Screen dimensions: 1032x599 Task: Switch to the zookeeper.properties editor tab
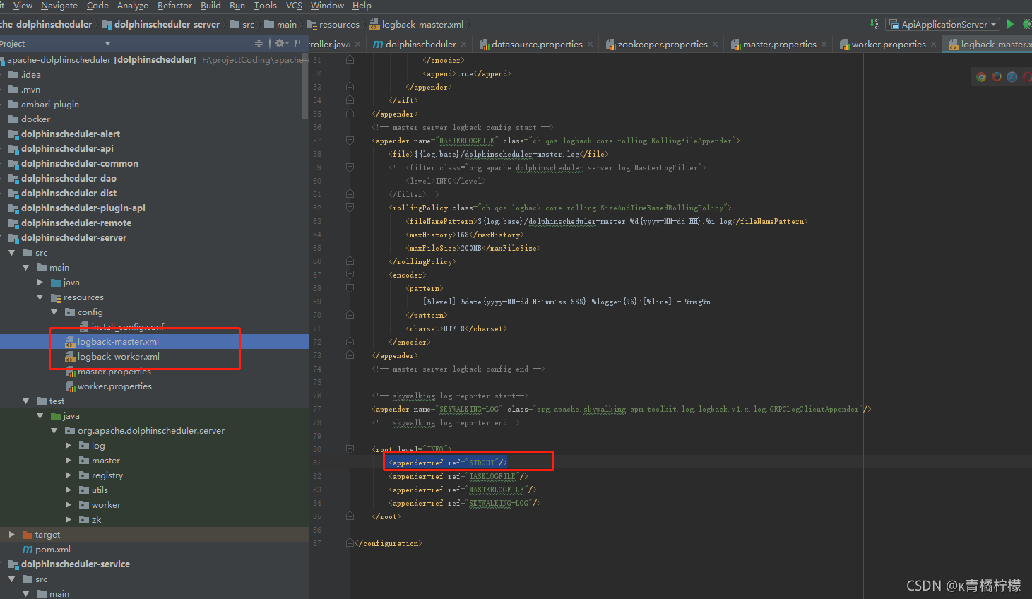click(663, 44)
